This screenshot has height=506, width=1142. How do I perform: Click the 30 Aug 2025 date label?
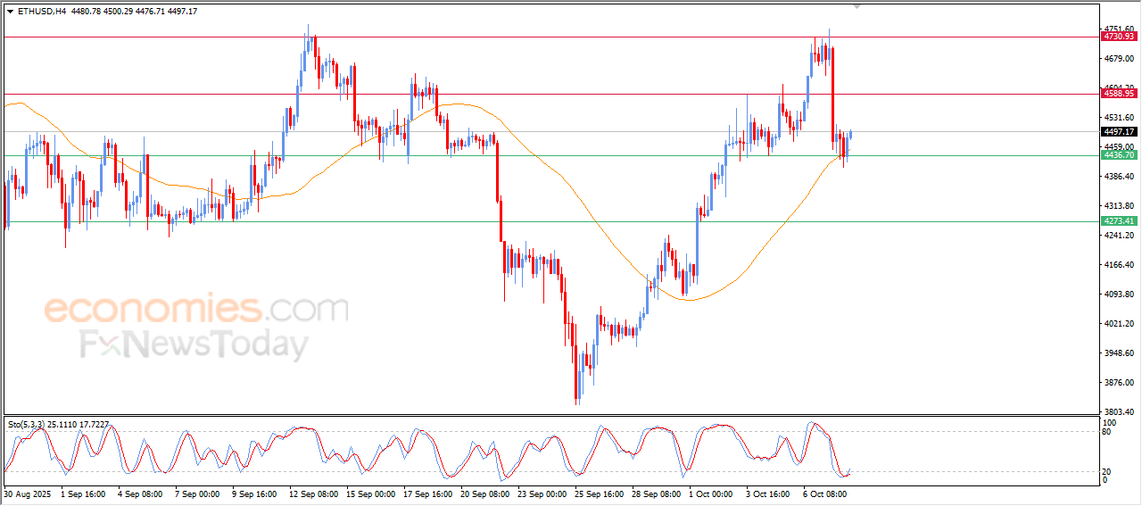tap(26, 493)
